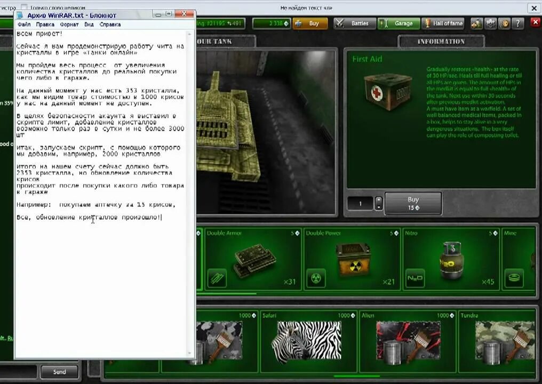Click the Double Armor small icon
The width and height of the screenshot is (542, 384).
pos(217,278)
